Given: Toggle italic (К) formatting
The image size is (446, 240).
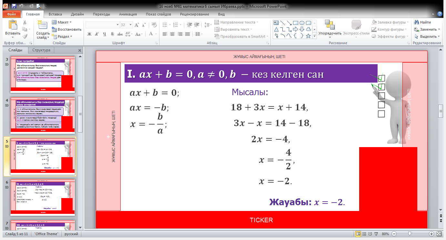Looking at the screenshot, I should (96, 34).
